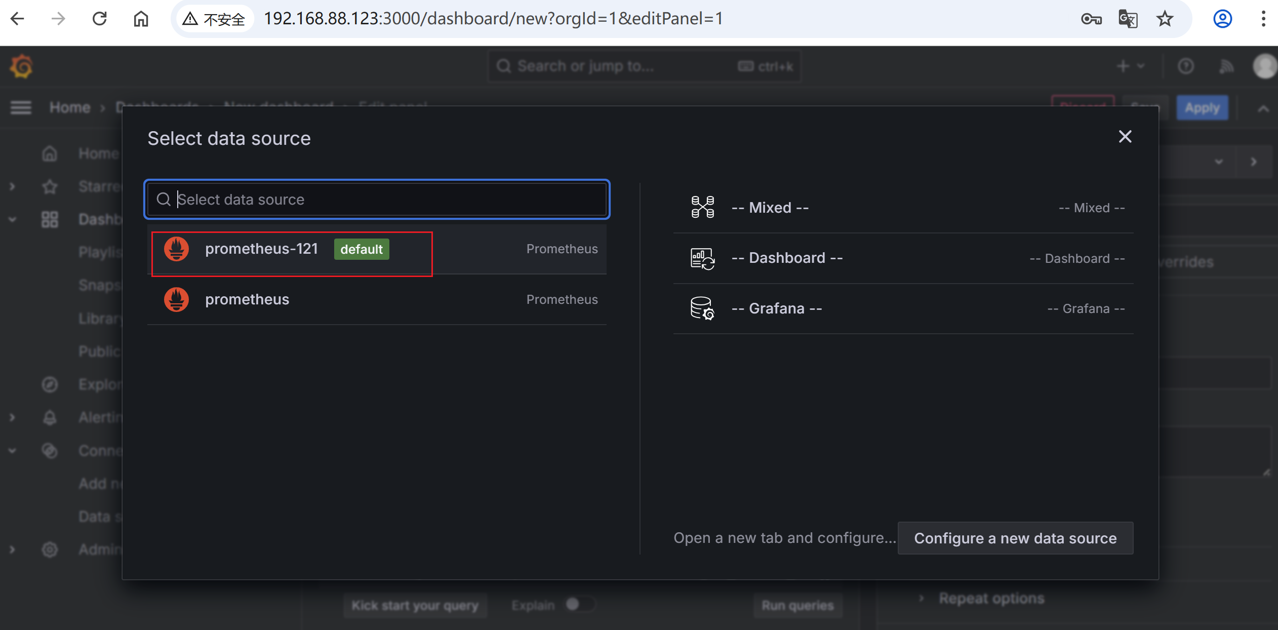Choose the plain prometheus data source
Screen dimensions: 1278x630
tap(377, 299)
